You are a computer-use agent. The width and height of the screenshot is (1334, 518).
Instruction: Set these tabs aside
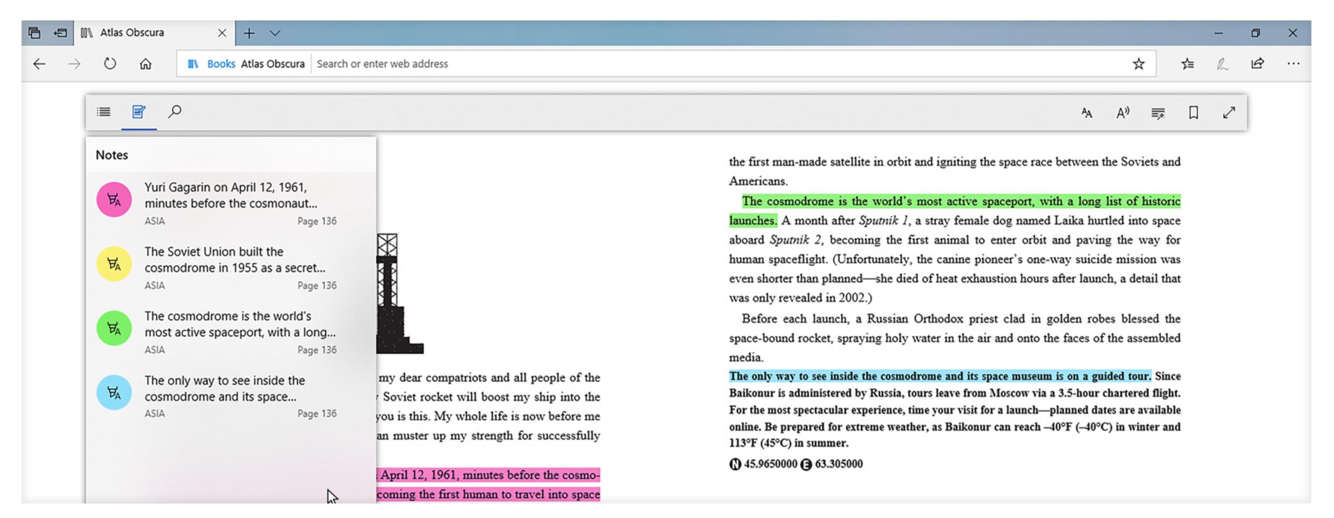60,33
